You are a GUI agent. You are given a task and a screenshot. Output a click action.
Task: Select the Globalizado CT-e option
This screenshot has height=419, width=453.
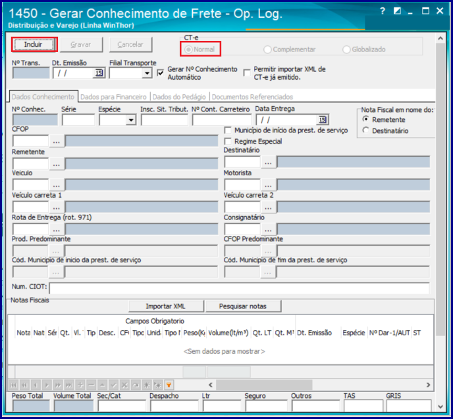click(x=346, y=49)
